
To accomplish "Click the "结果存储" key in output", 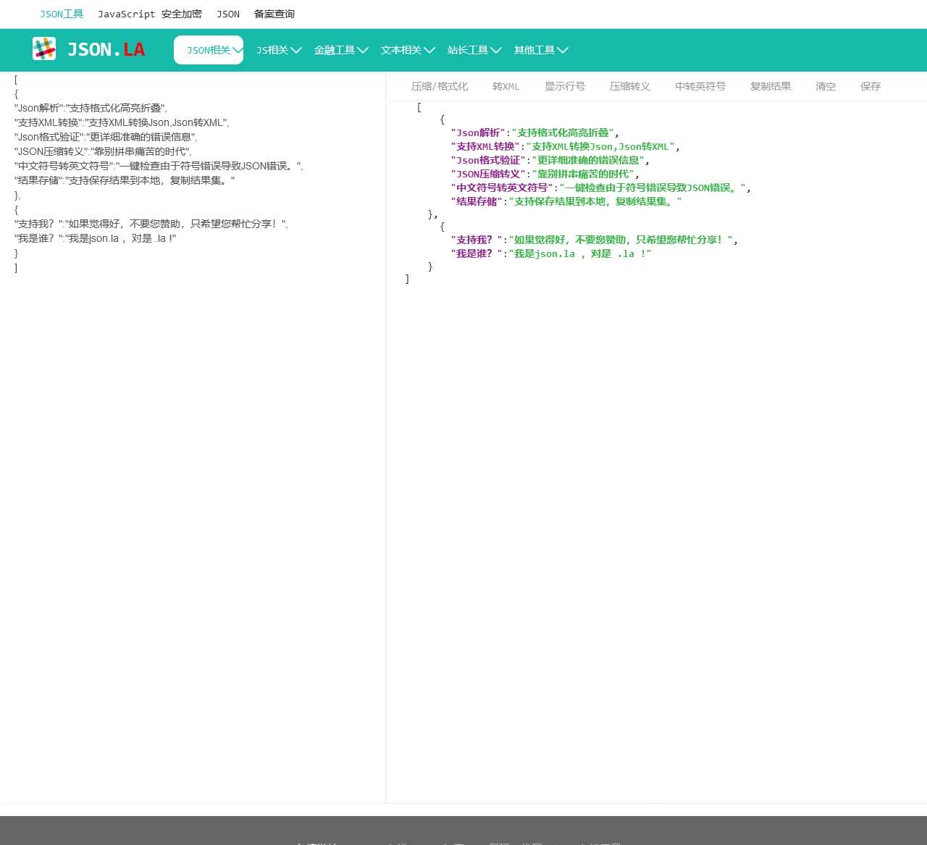I will point(477,201).
